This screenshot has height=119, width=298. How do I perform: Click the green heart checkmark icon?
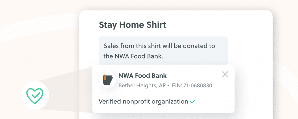pos(35,96)
